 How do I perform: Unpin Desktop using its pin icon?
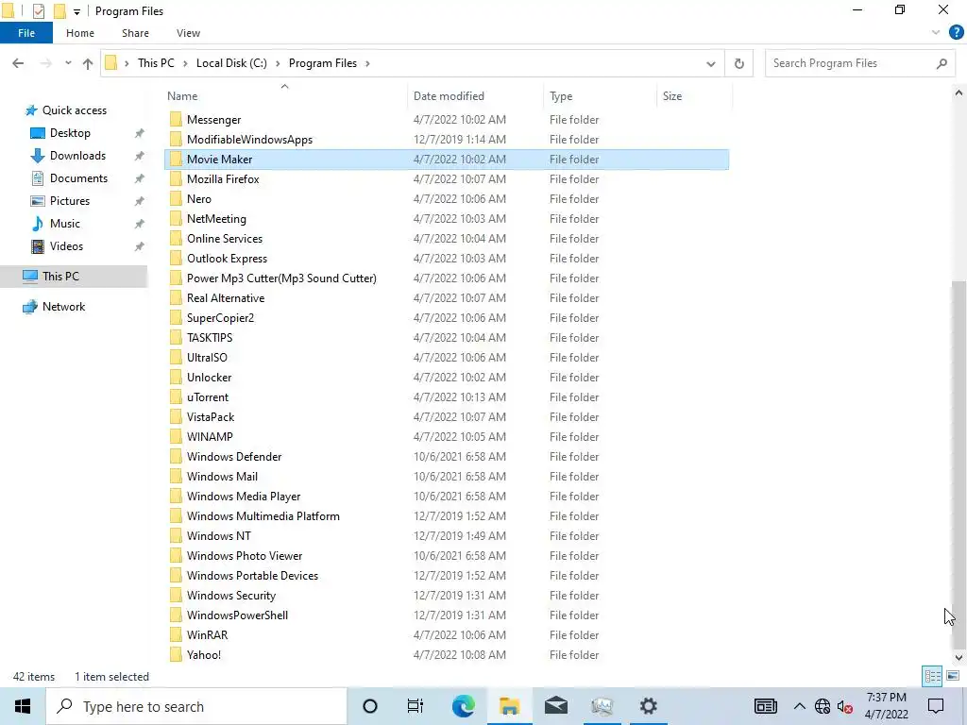tap(140, 133)
